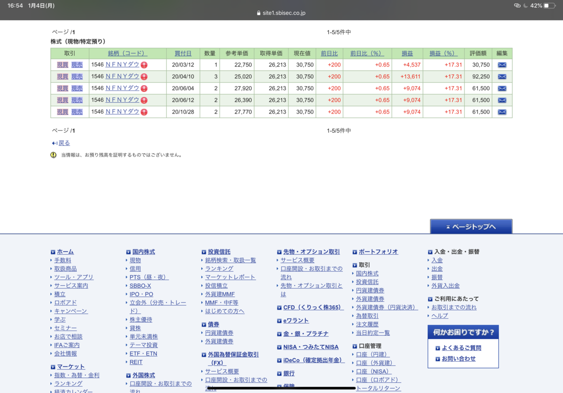563x393 pixels.
Task: Open お問い合わせ in the help box
Action: coord(459,359)
